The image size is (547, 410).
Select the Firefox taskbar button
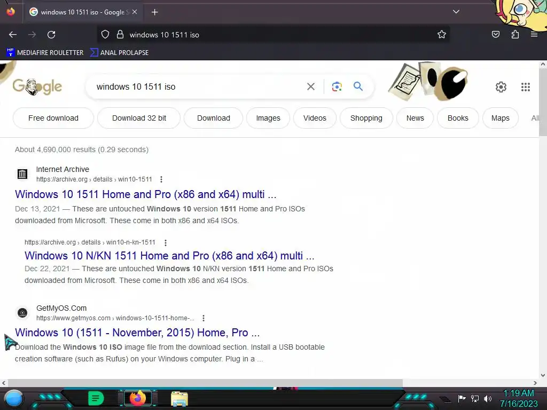(137, 398)
